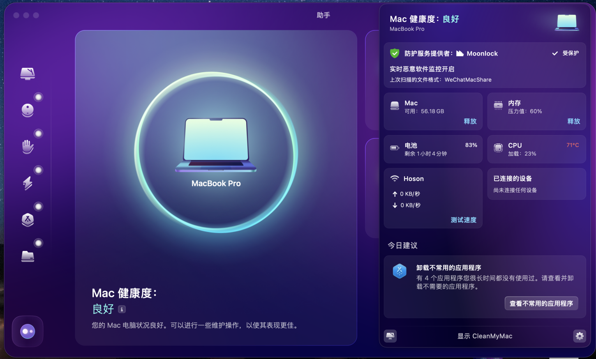Screen dimensions: 596x359
Task: Open the Cleanup module in sidebar
Action: coord(28,110)
